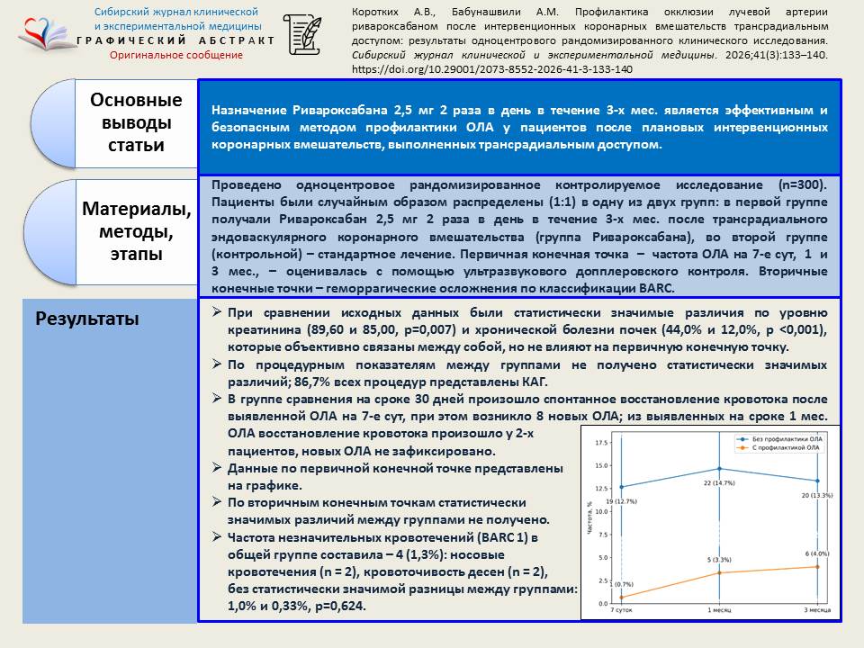
Task: Click the x-axis label '7 суток'
Action: (622, 610)
